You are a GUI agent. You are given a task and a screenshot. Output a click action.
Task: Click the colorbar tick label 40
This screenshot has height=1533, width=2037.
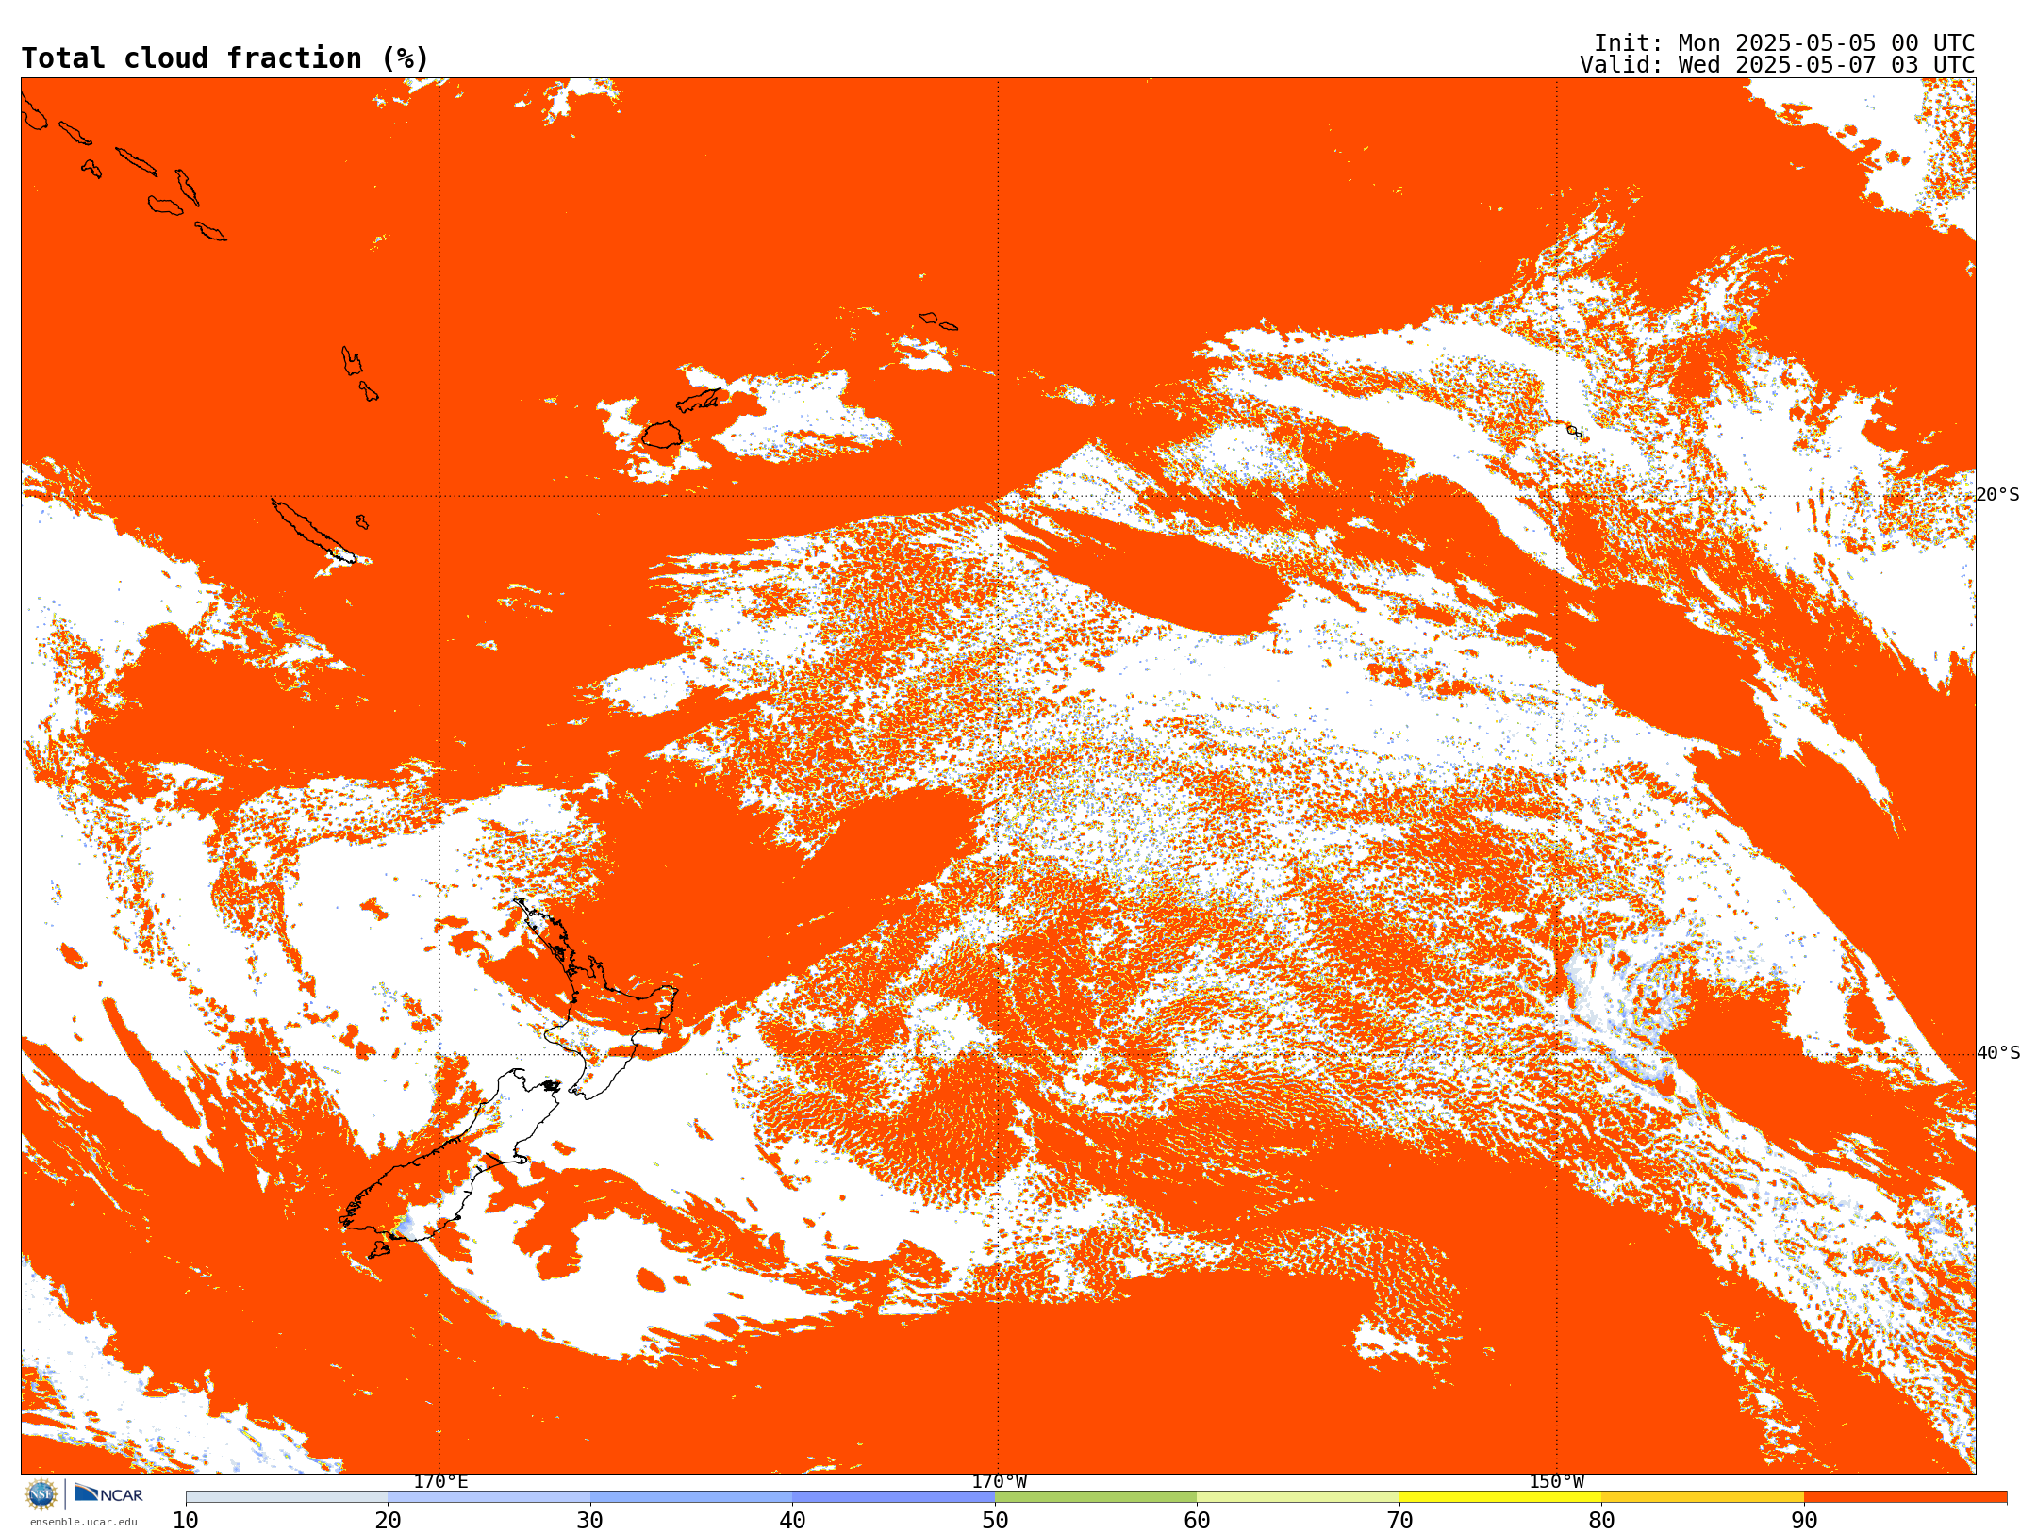(x=792, y=1521)
